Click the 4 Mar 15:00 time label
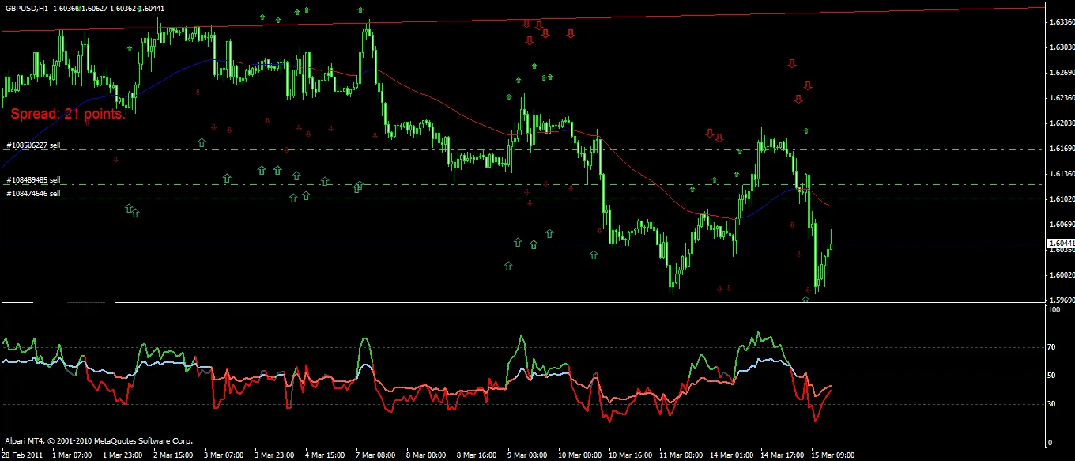This screenshot has width=1075, height=461. (326, 455)
